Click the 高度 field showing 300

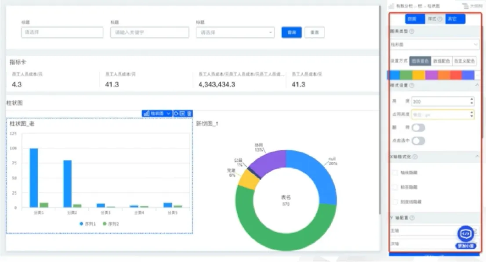442,102
